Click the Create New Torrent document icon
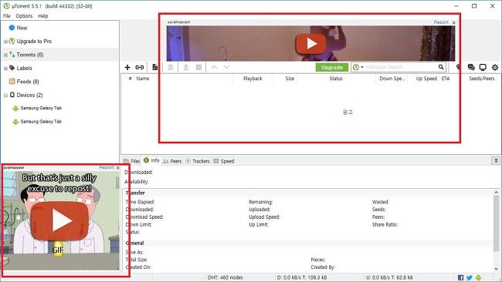The height and width of the screenshot is (282, 502). [x=155, y=67]
